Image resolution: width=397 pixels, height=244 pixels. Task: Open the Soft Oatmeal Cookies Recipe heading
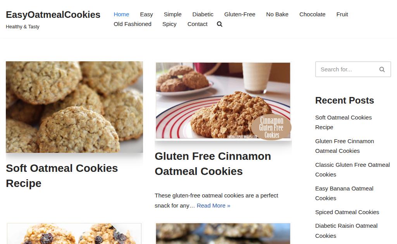(62, 176)
